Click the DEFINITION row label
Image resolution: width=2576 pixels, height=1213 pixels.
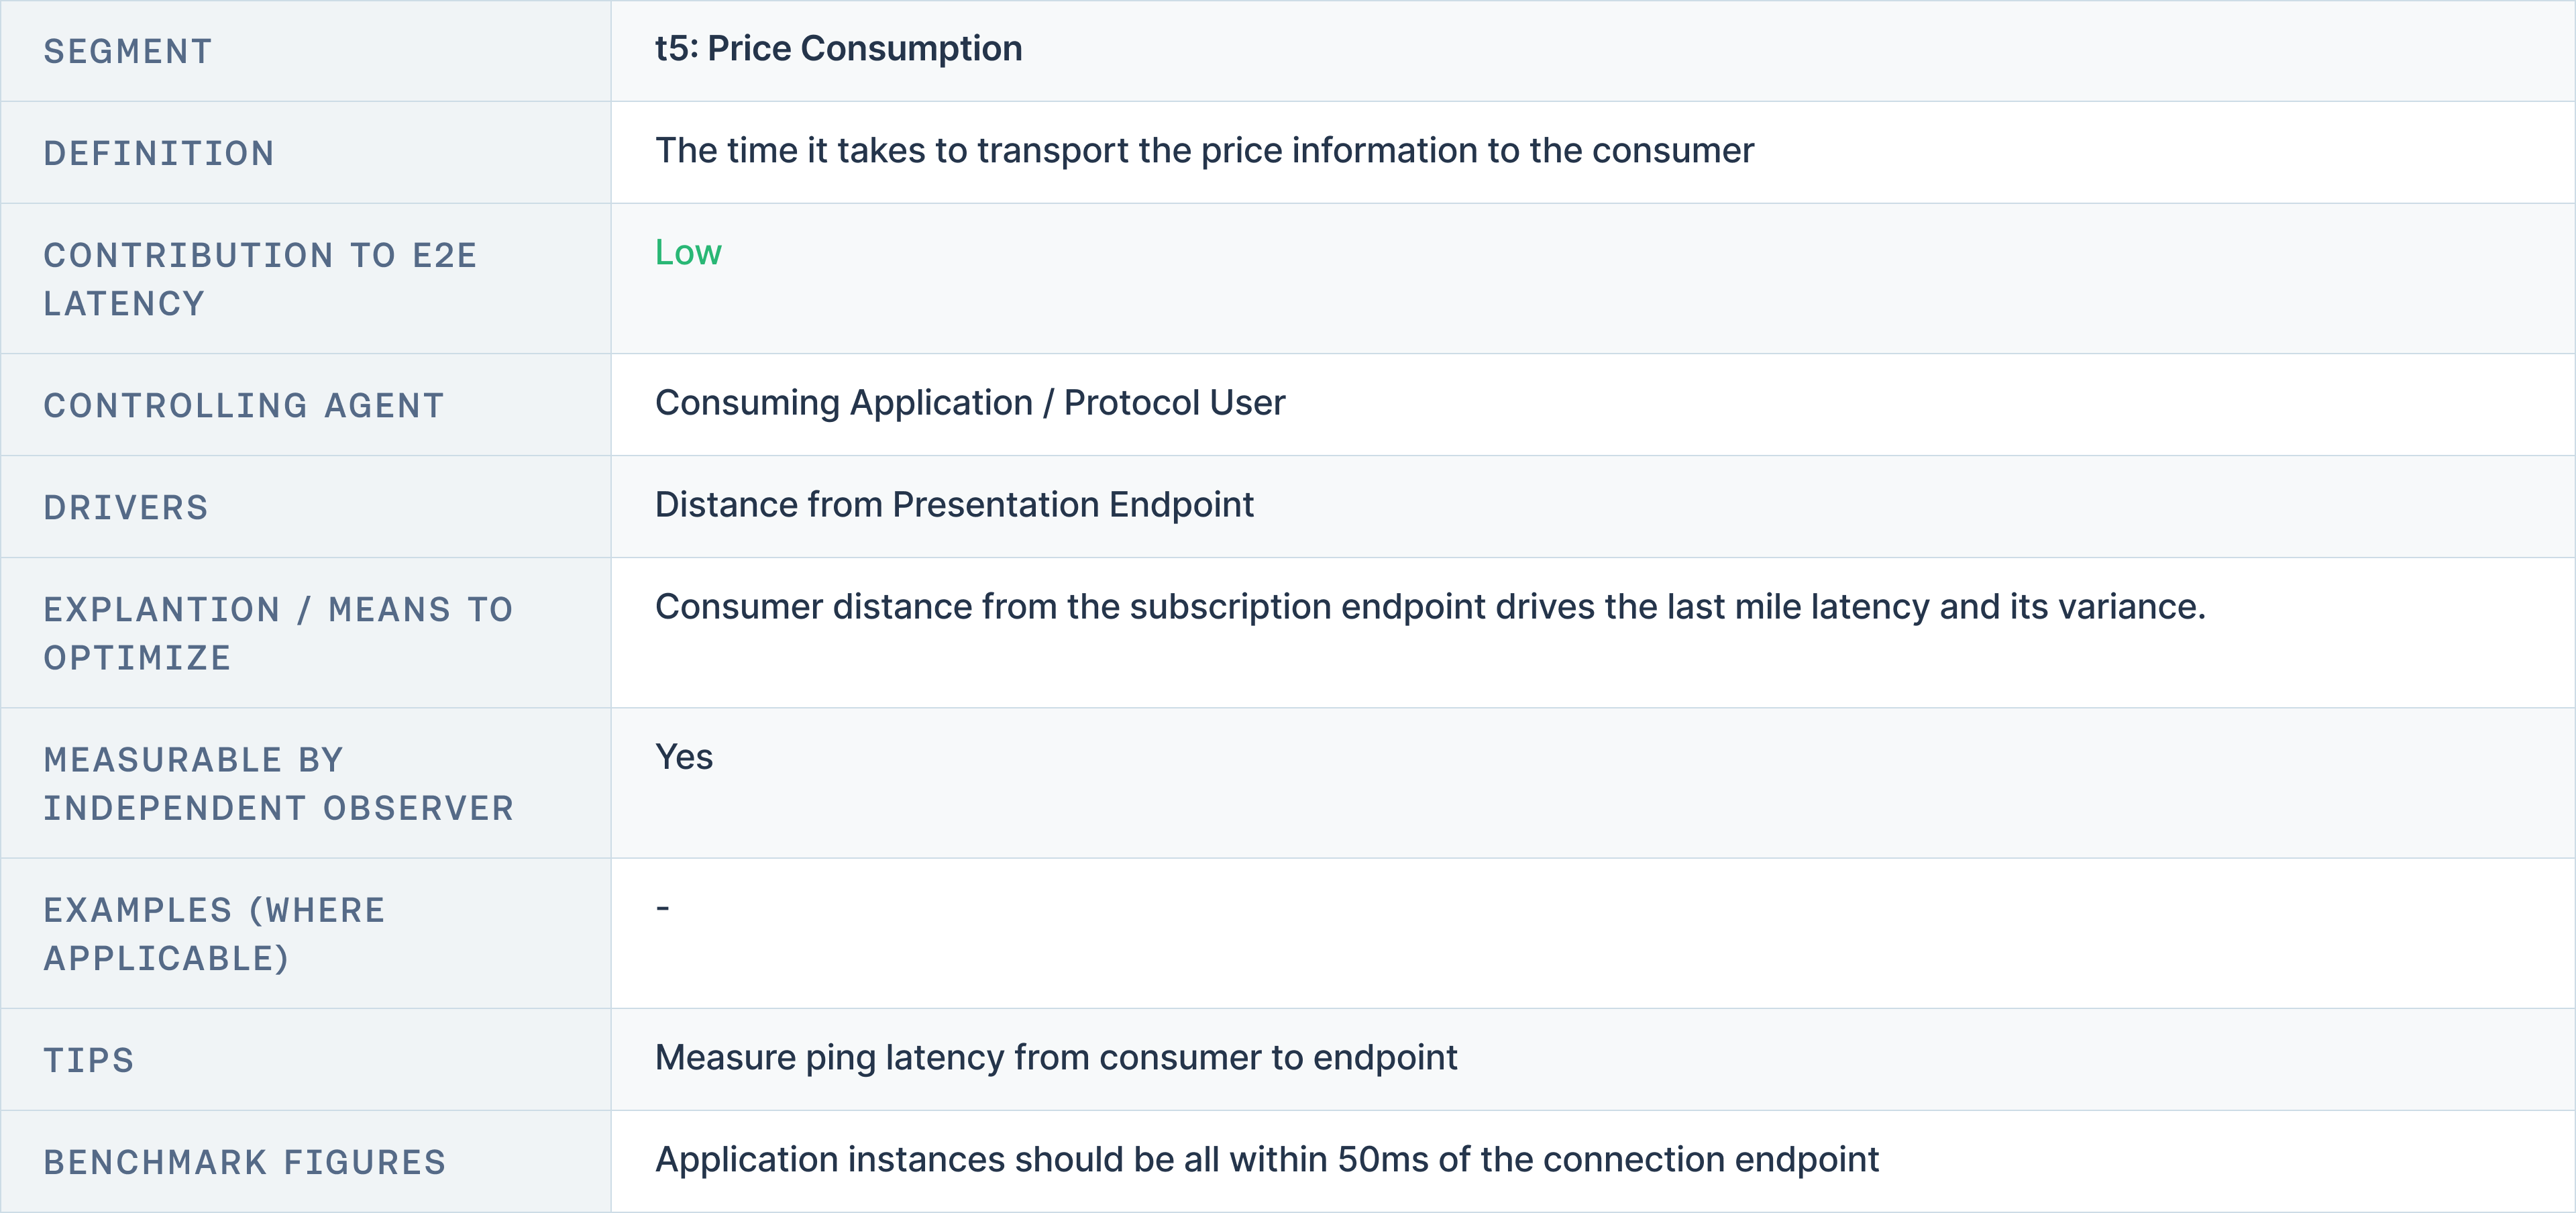click(159, 154)
